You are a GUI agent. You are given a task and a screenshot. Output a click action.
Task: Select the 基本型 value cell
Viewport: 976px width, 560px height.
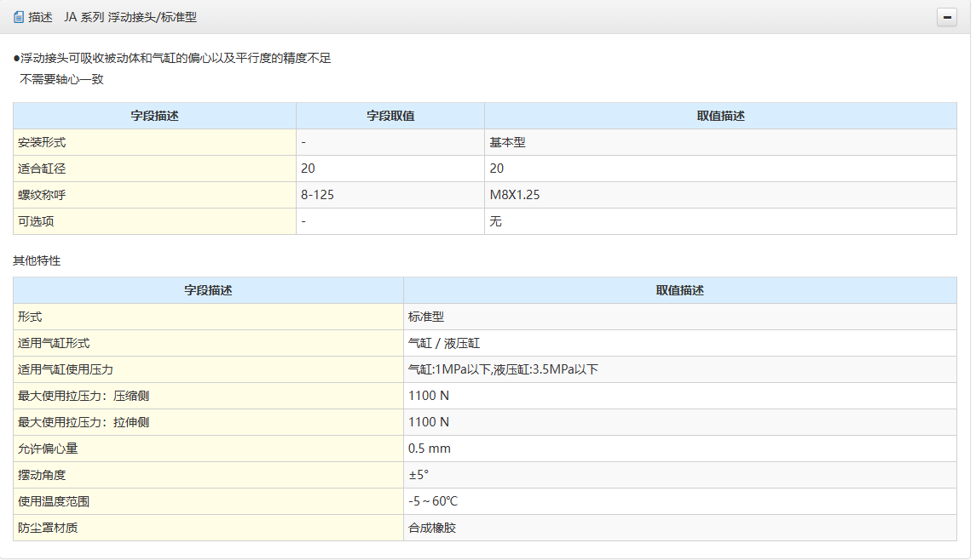click(x=507, y=142)
